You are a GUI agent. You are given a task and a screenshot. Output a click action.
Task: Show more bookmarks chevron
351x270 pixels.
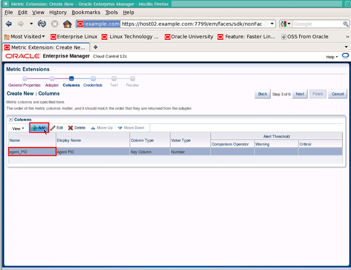click(x=347, y=36)
